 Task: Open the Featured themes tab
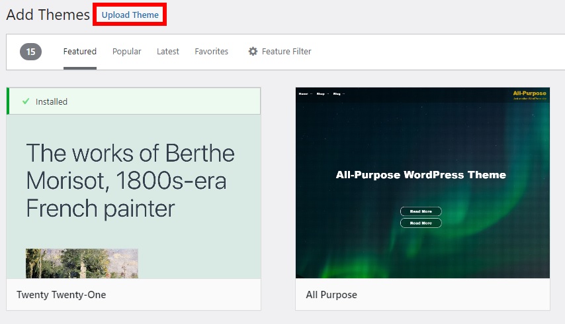tap(80, 52)
